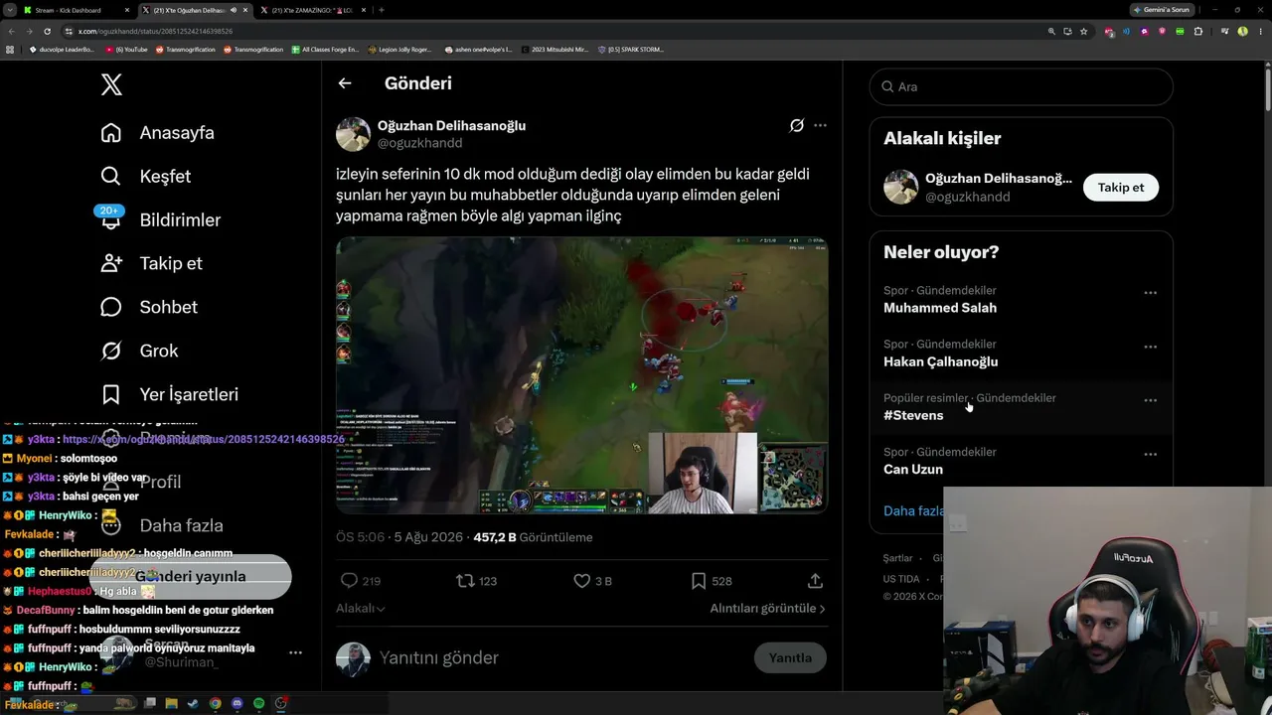Open Bildirimler notifications

tap(161, 219)
